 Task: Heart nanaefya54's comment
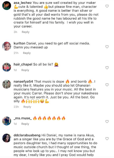click(107, 85)
